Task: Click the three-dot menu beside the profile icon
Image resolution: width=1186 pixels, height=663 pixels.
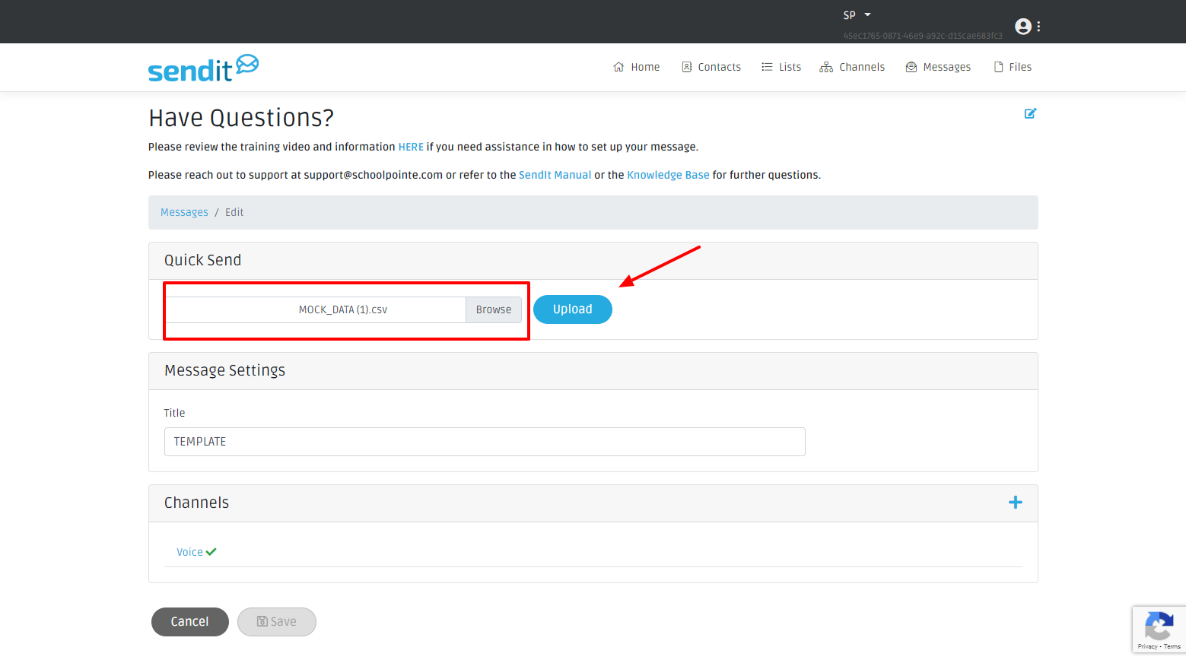Action: coord(1038,27)
